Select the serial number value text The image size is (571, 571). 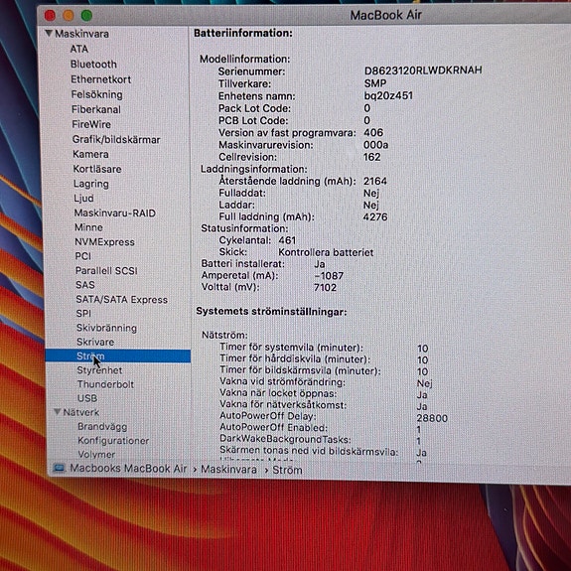(423, 70)
